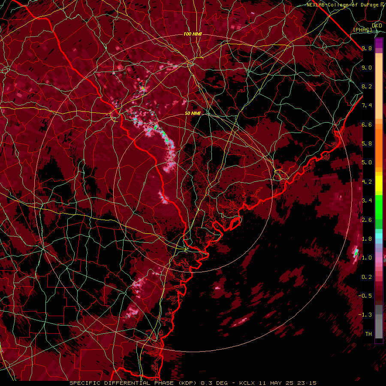Click the 100 NMI range ring label

tap(193, 34)
